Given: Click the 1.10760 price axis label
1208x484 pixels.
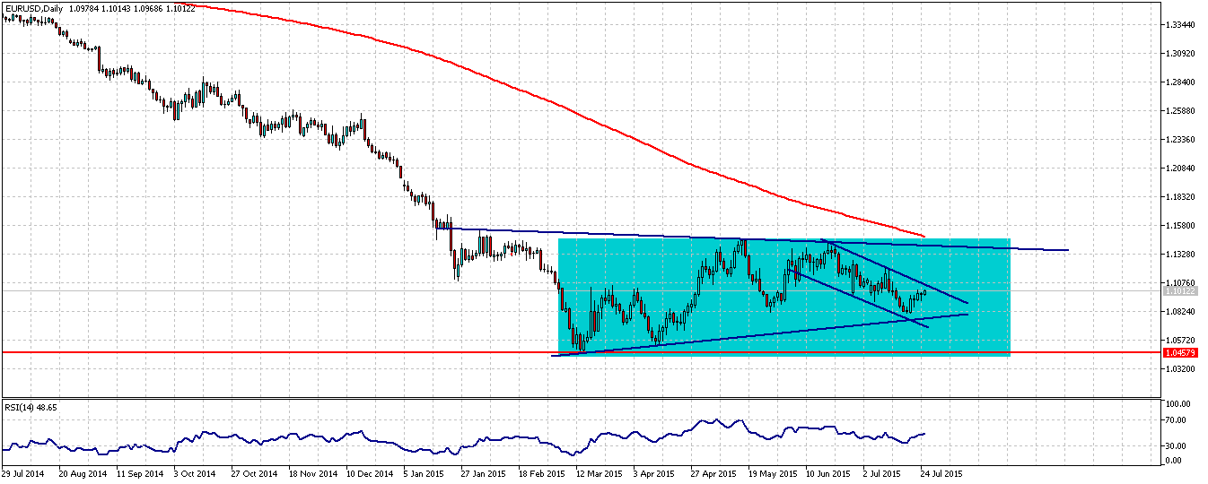Looking at the screenshot, I should click(x=1180, y=282).
